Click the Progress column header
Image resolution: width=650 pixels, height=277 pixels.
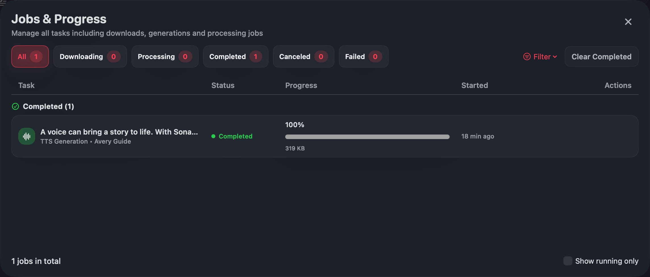(301, 85)
